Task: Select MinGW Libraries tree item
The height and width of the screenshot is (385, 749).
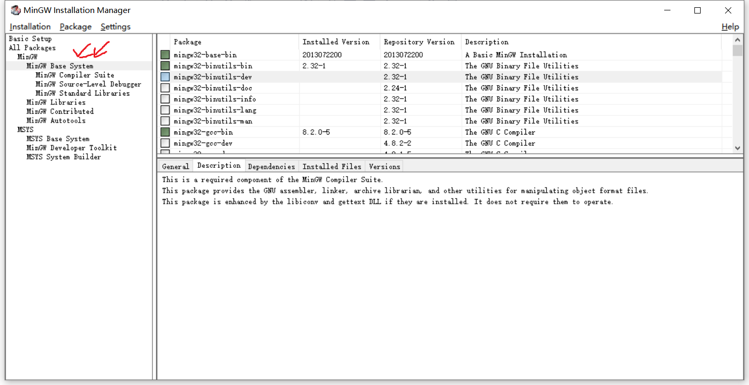Action: coord(56,102)
